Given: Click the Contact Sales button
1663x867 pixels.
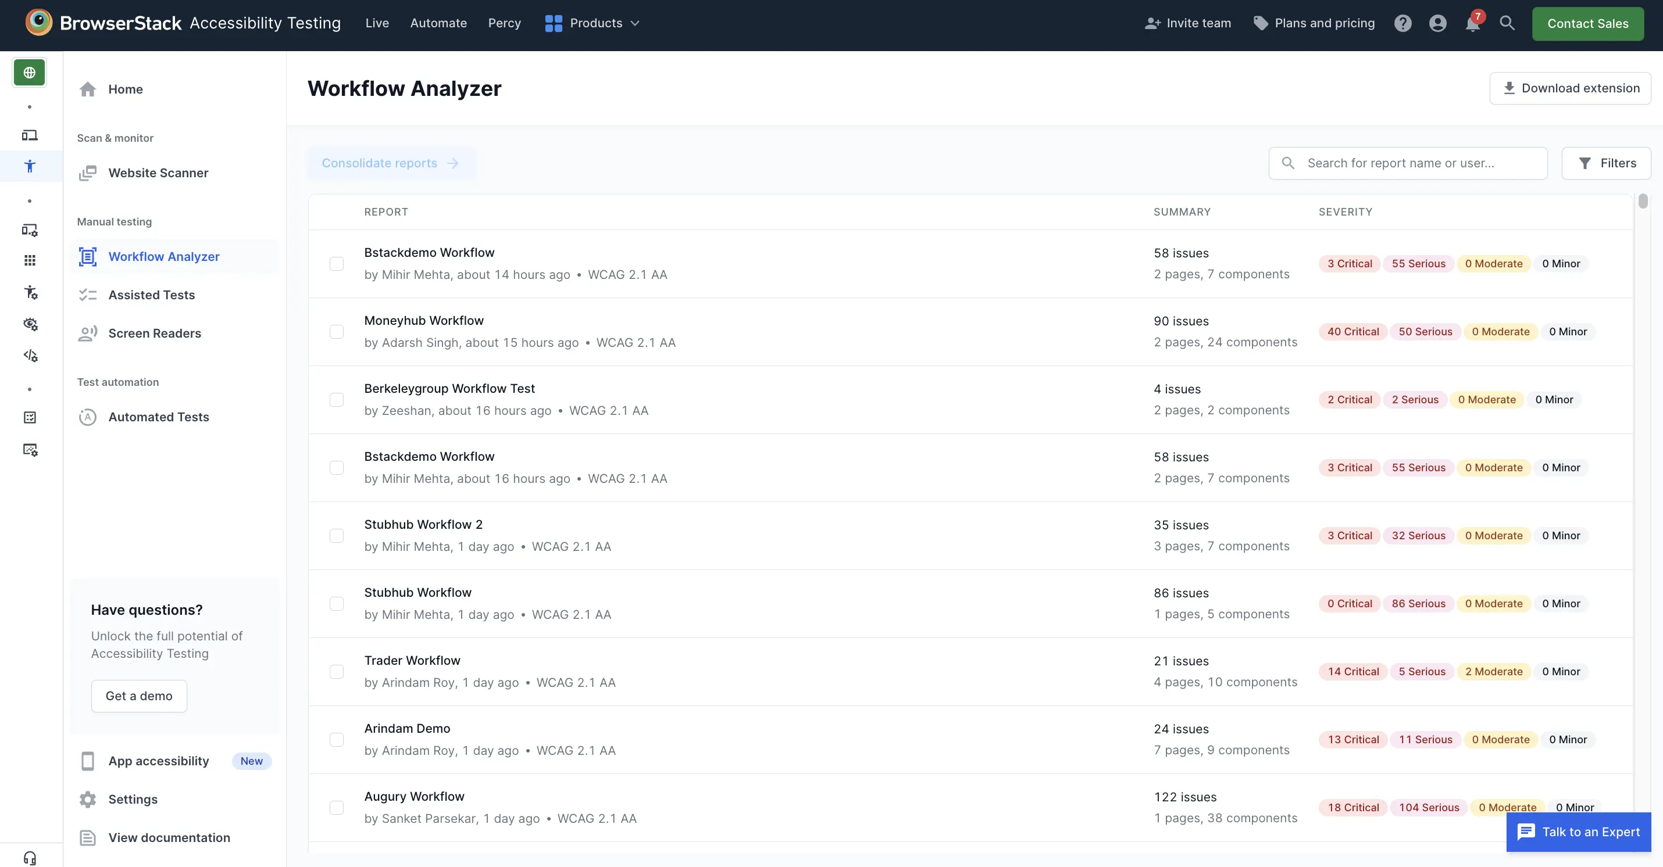Looking at the screenshot, I should click(x=1587, y=23).
